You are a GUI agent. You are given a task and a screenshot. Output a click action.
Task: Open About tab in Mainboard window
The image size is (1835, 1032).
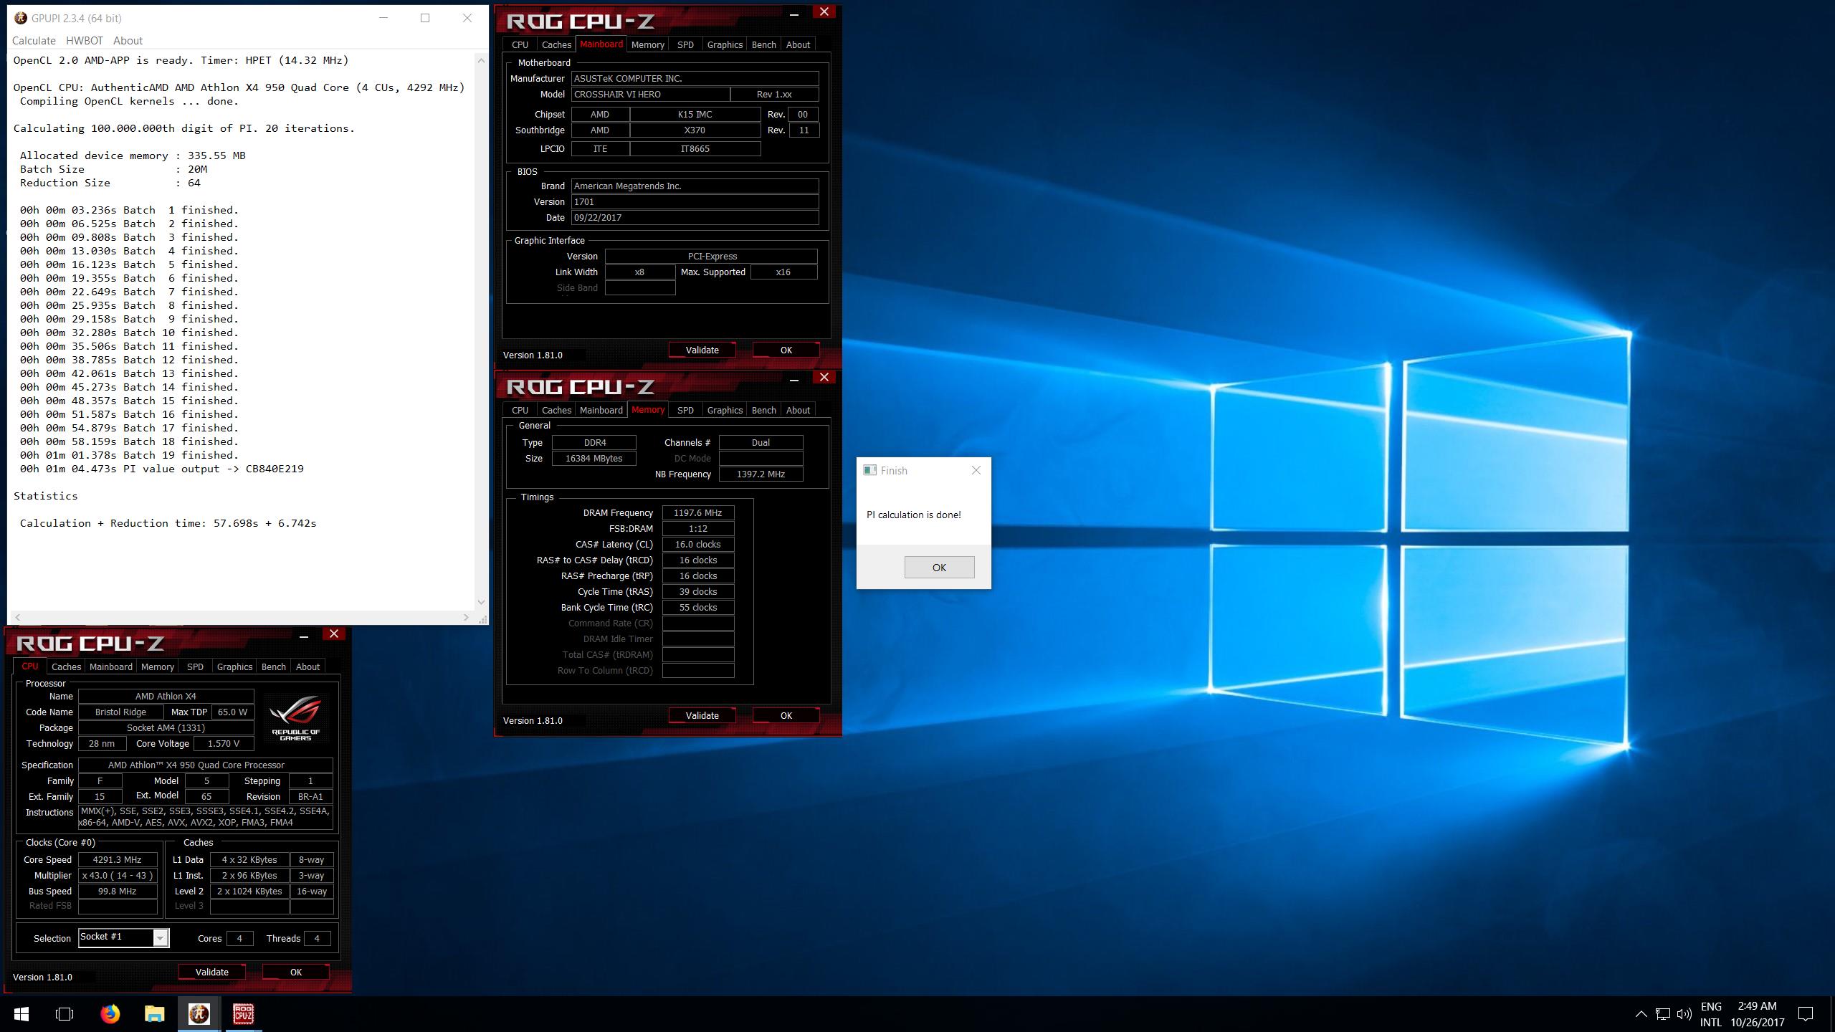click(x=798, y=44)
